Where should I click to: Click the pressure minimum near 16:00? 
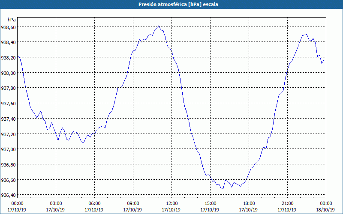tap(223, 189)
